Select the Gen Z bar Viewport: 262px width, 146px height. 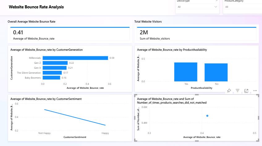(x=55, y=63)
